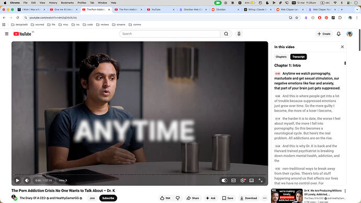Click the browser address bar
Viewport: 361px width, 203px height.
[156, 18]
